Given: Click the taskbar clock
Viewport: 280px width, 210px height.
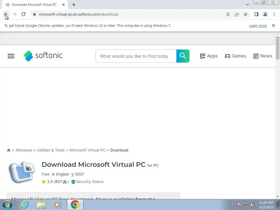Looking at the screenshot, I should click(x=266, y=205).
